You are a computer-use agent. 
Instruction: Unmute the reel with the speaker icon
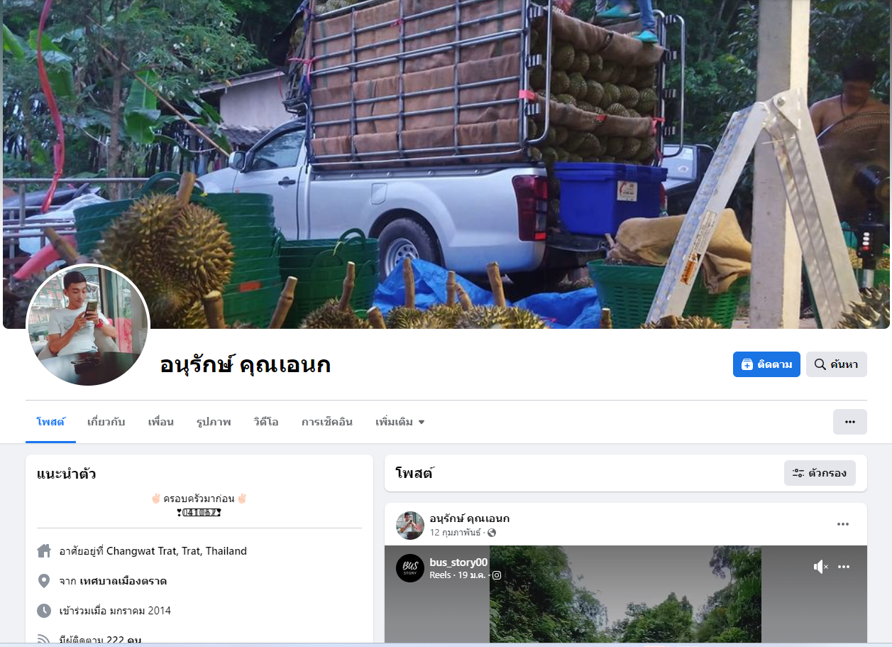tap(820, 567)
